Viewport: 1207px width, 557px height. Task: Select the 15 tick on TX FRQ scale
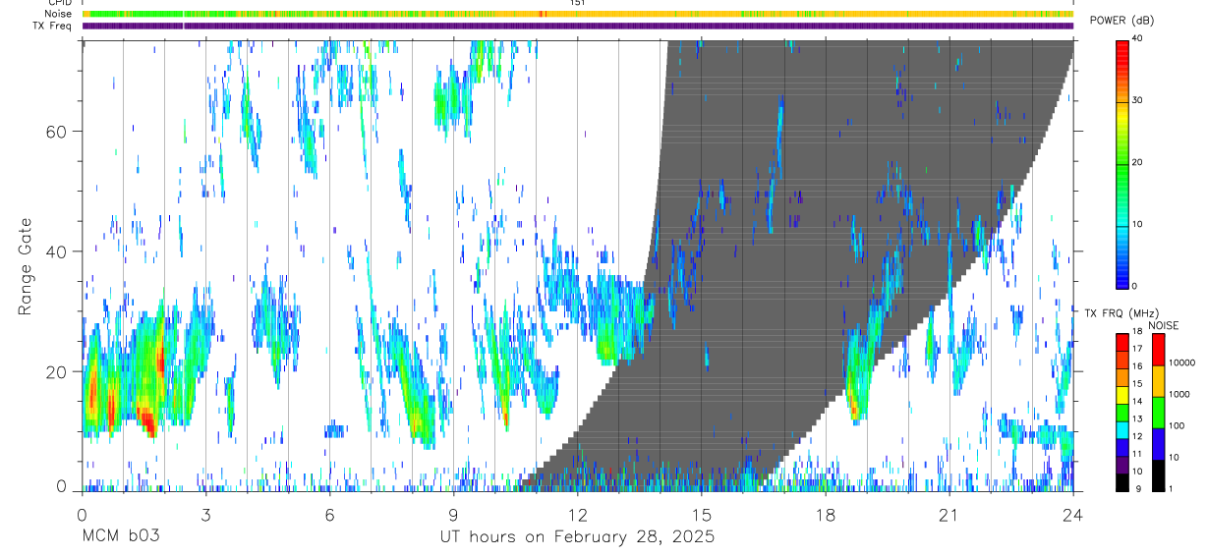[x=1137, y=383]
